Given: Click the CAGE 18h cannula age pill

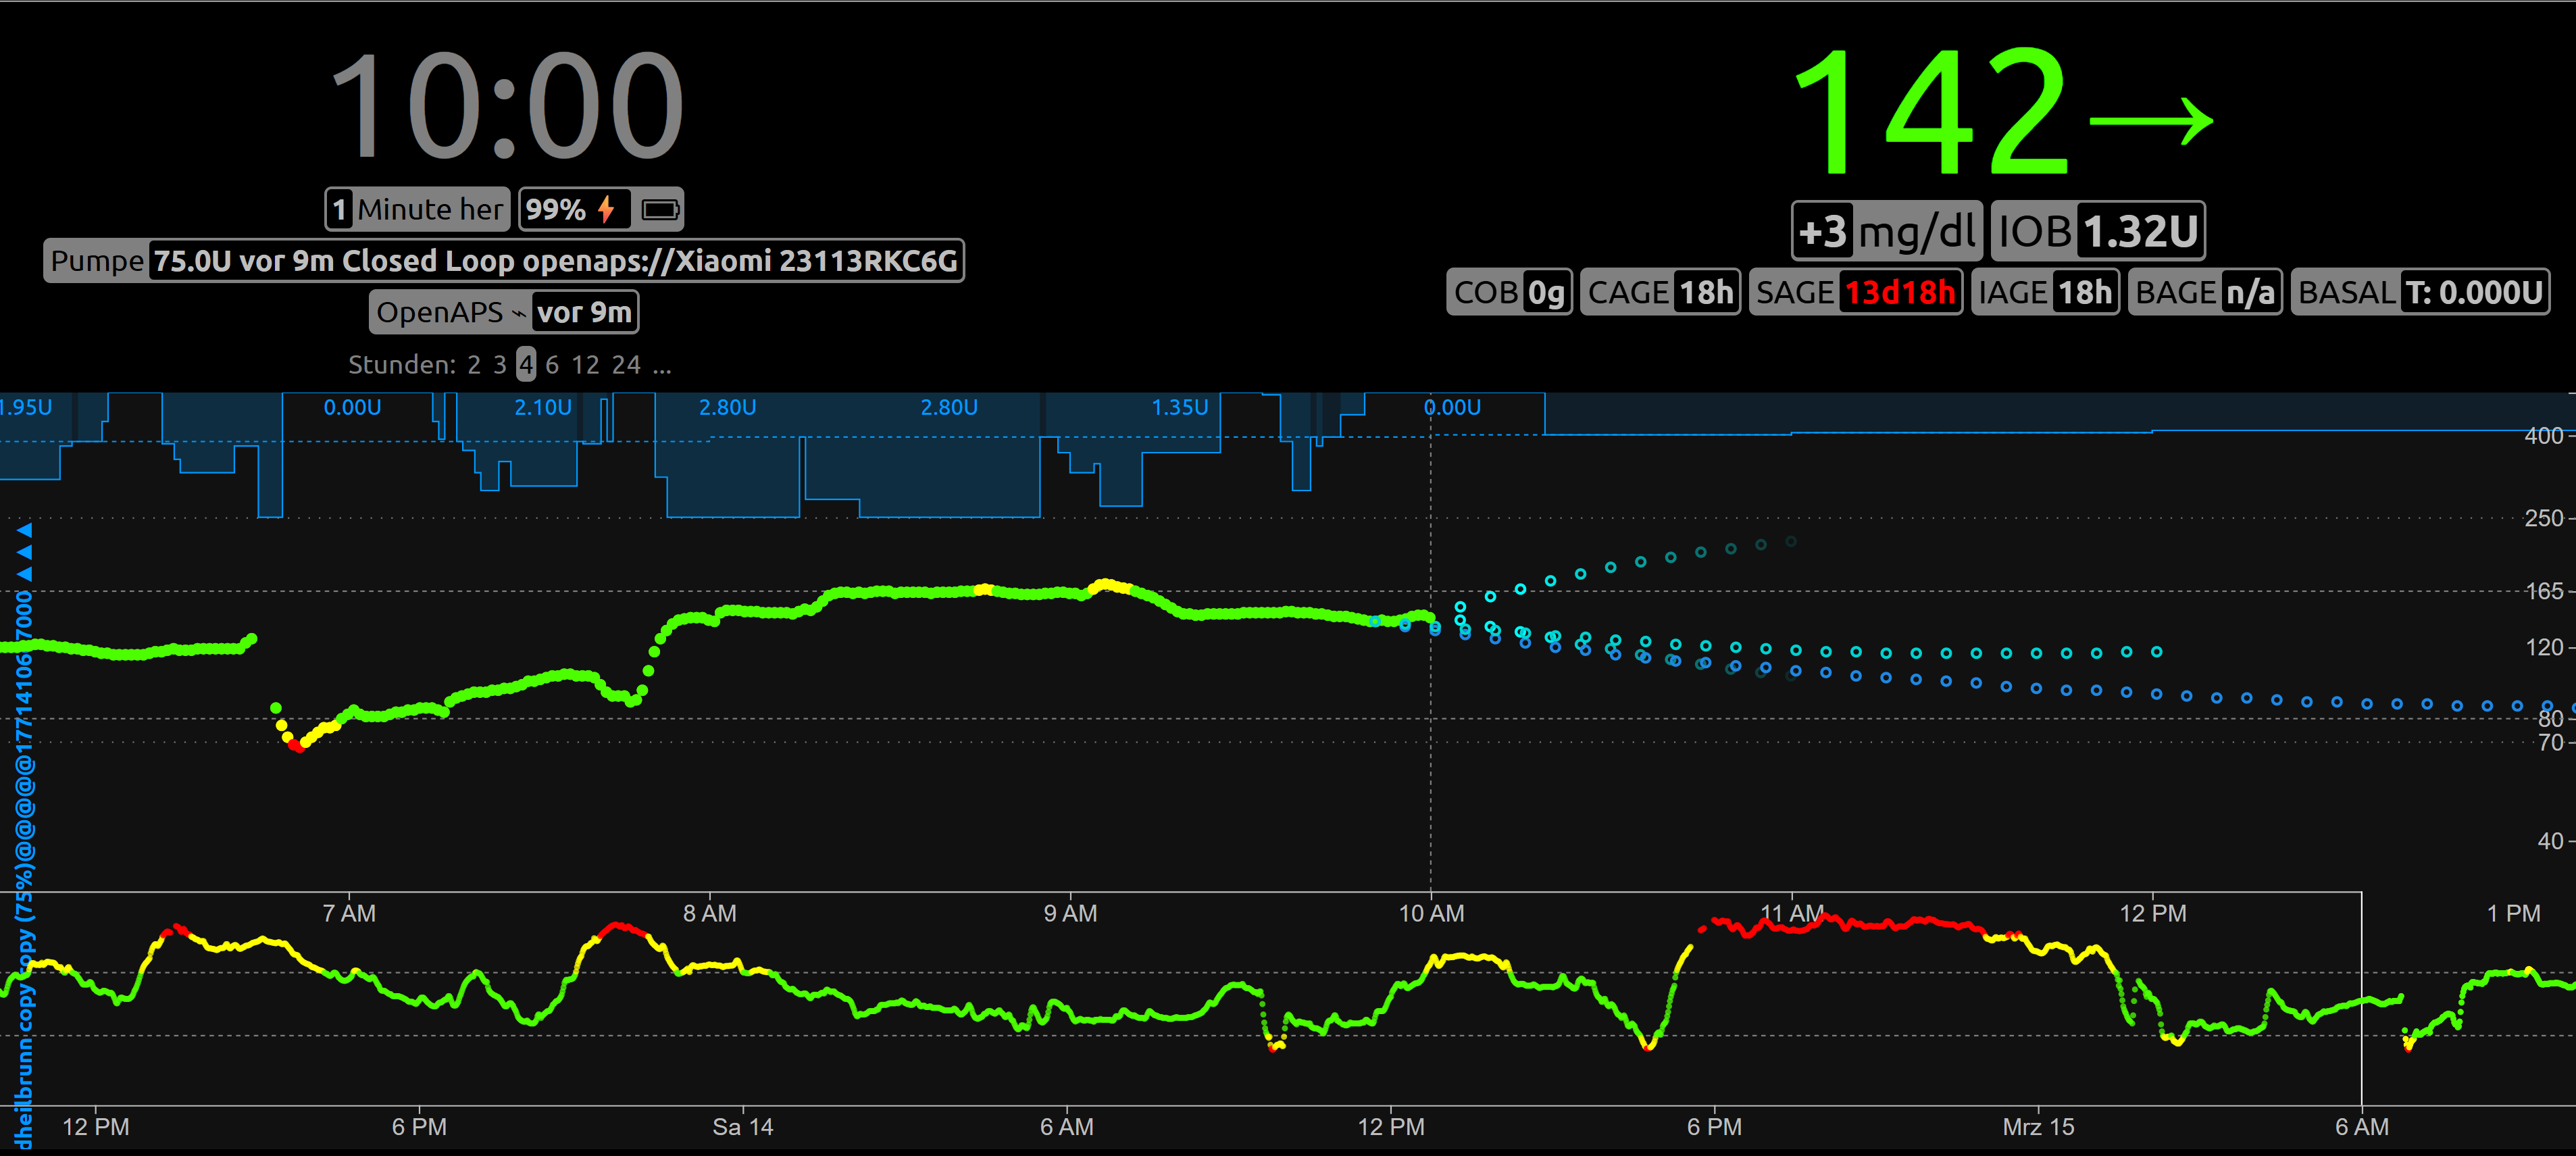Looking at the screenshot, I should pos(1660,292).
